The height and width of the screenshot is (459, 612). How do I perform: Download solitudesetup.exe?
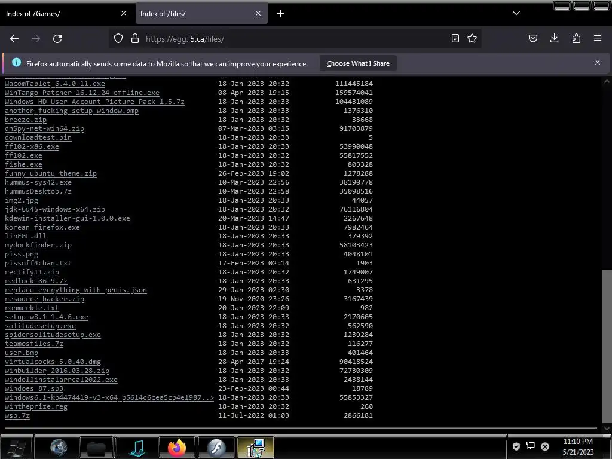click(x=40, y=326)
